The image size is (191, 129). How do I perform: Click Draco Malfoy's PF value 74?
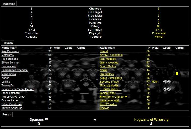[x=148, y=67]
